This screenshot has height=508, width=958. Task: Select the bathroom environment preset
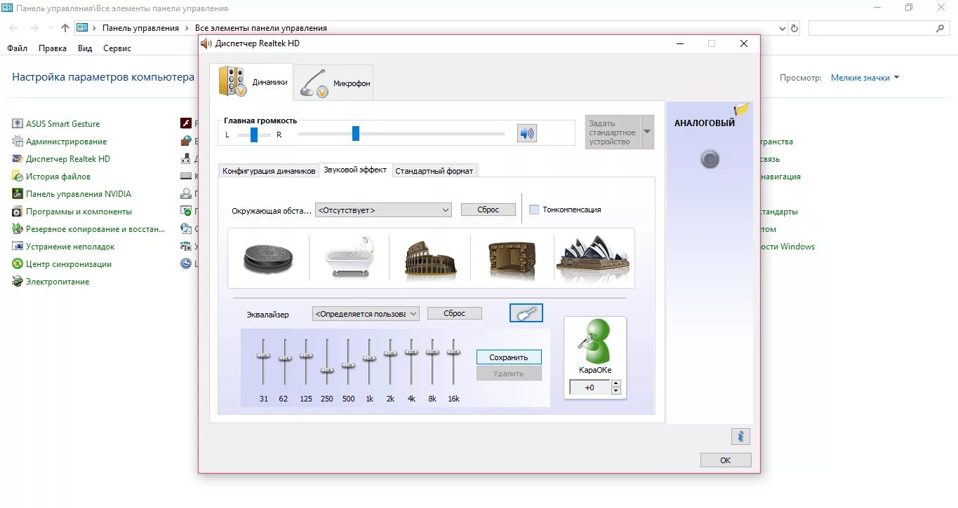click(x=350, y=258)
